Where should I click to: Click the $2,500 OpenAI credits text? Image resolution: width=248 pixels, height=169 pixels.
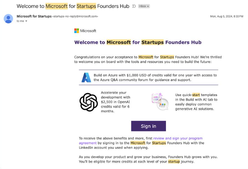click(x=116, y=102)
